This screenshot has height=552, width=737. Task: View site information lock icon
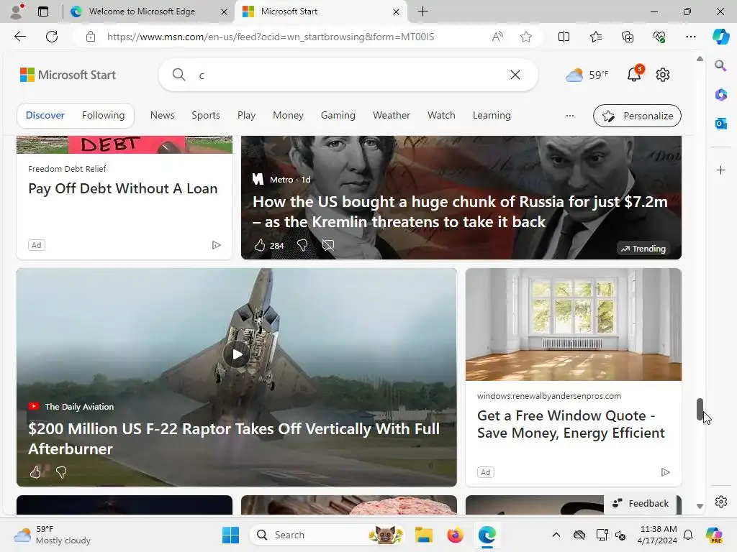pos(91,37)
